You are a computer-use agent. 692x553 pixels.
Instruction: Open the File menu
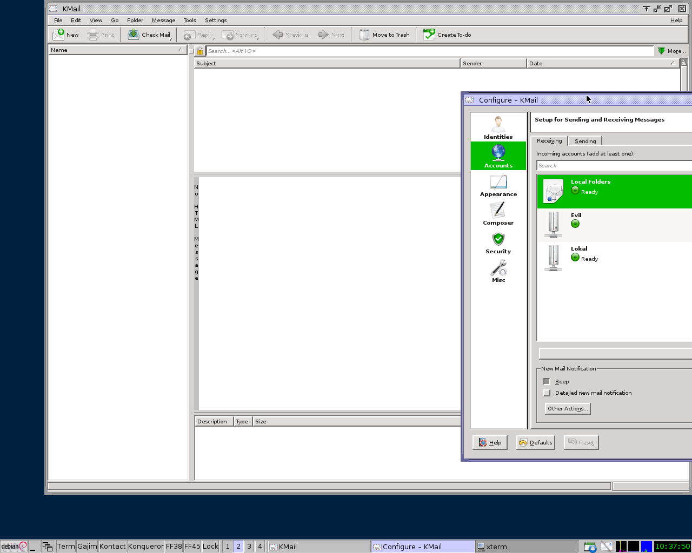pyautogui.click(x=58, y=21)
